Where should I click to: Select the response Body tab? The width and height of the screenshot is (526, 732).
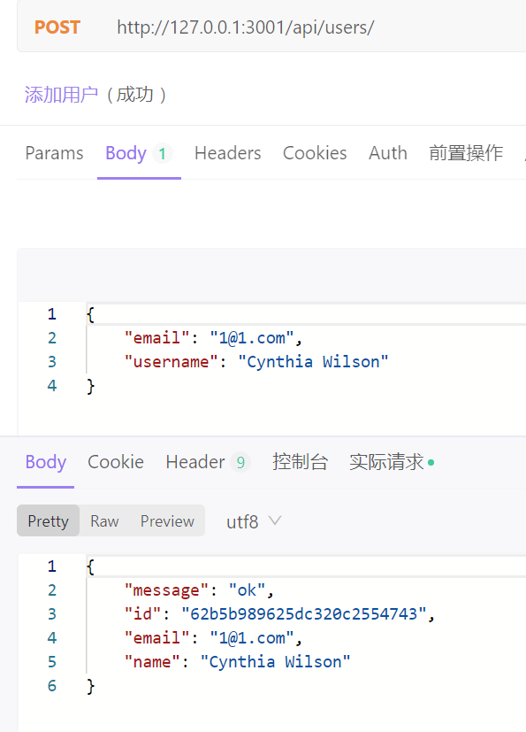coord(46,462)
